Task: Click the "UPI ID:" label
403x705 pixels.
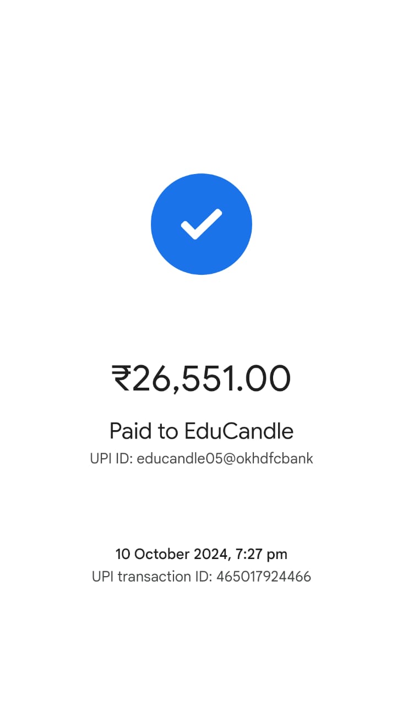Action: click(x=111, y=459)
